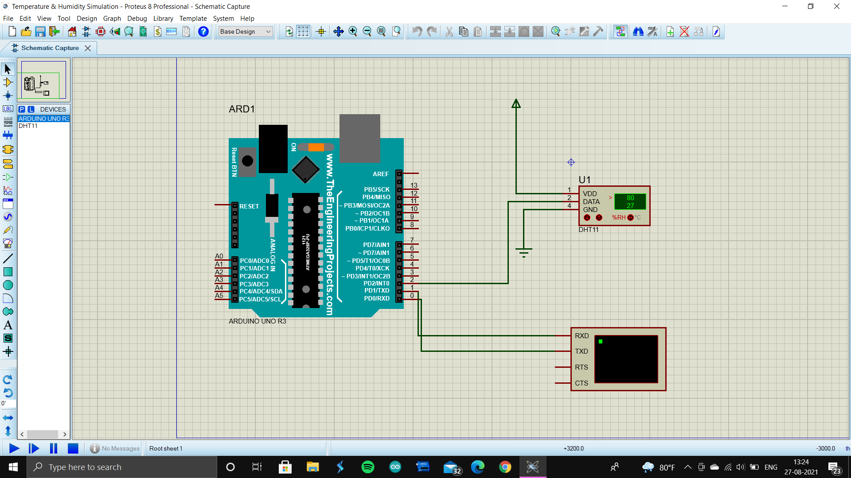Zoom in on the schematic

353,31
